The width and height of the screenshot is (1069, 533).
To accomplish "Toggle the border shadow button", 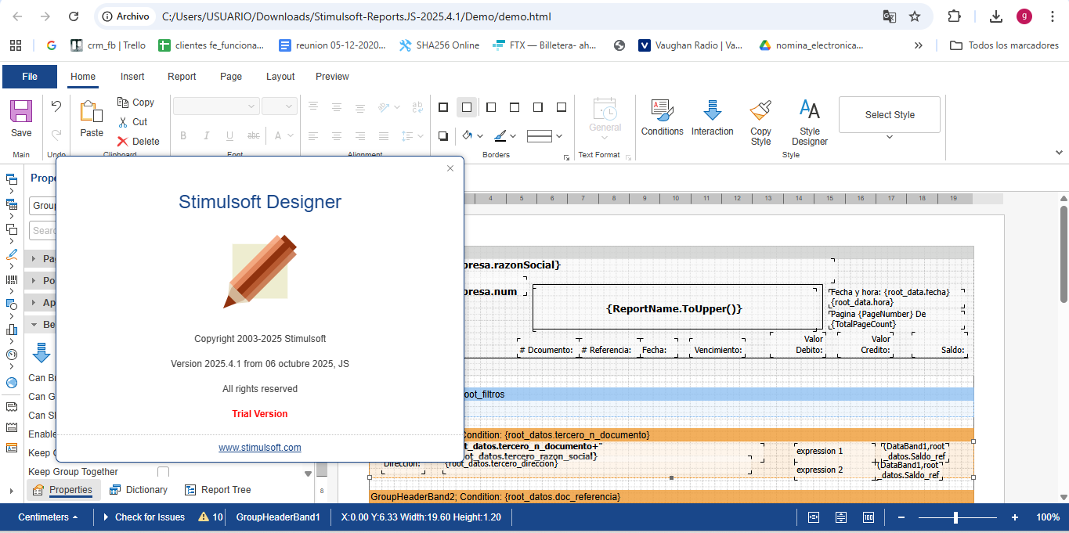I will pyautogui.click(x=443, y=135).
